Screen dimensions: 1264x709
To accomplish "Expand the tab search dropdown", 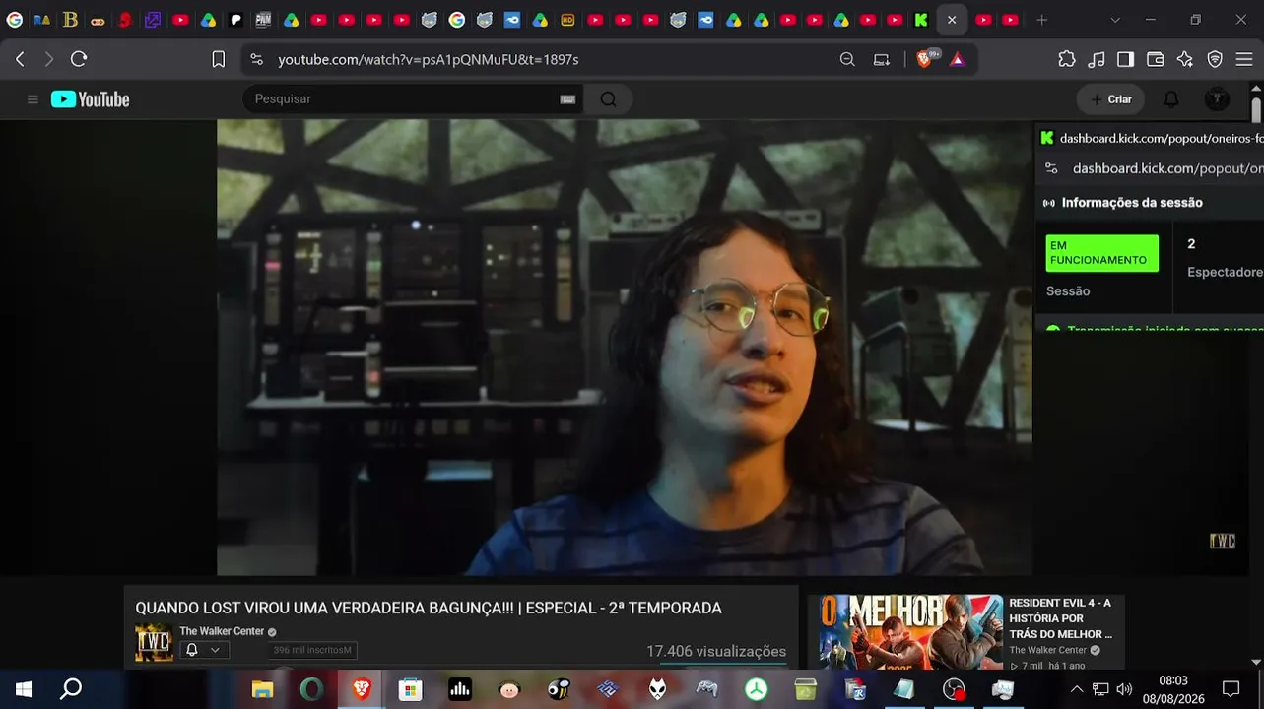I will 1115,20.
